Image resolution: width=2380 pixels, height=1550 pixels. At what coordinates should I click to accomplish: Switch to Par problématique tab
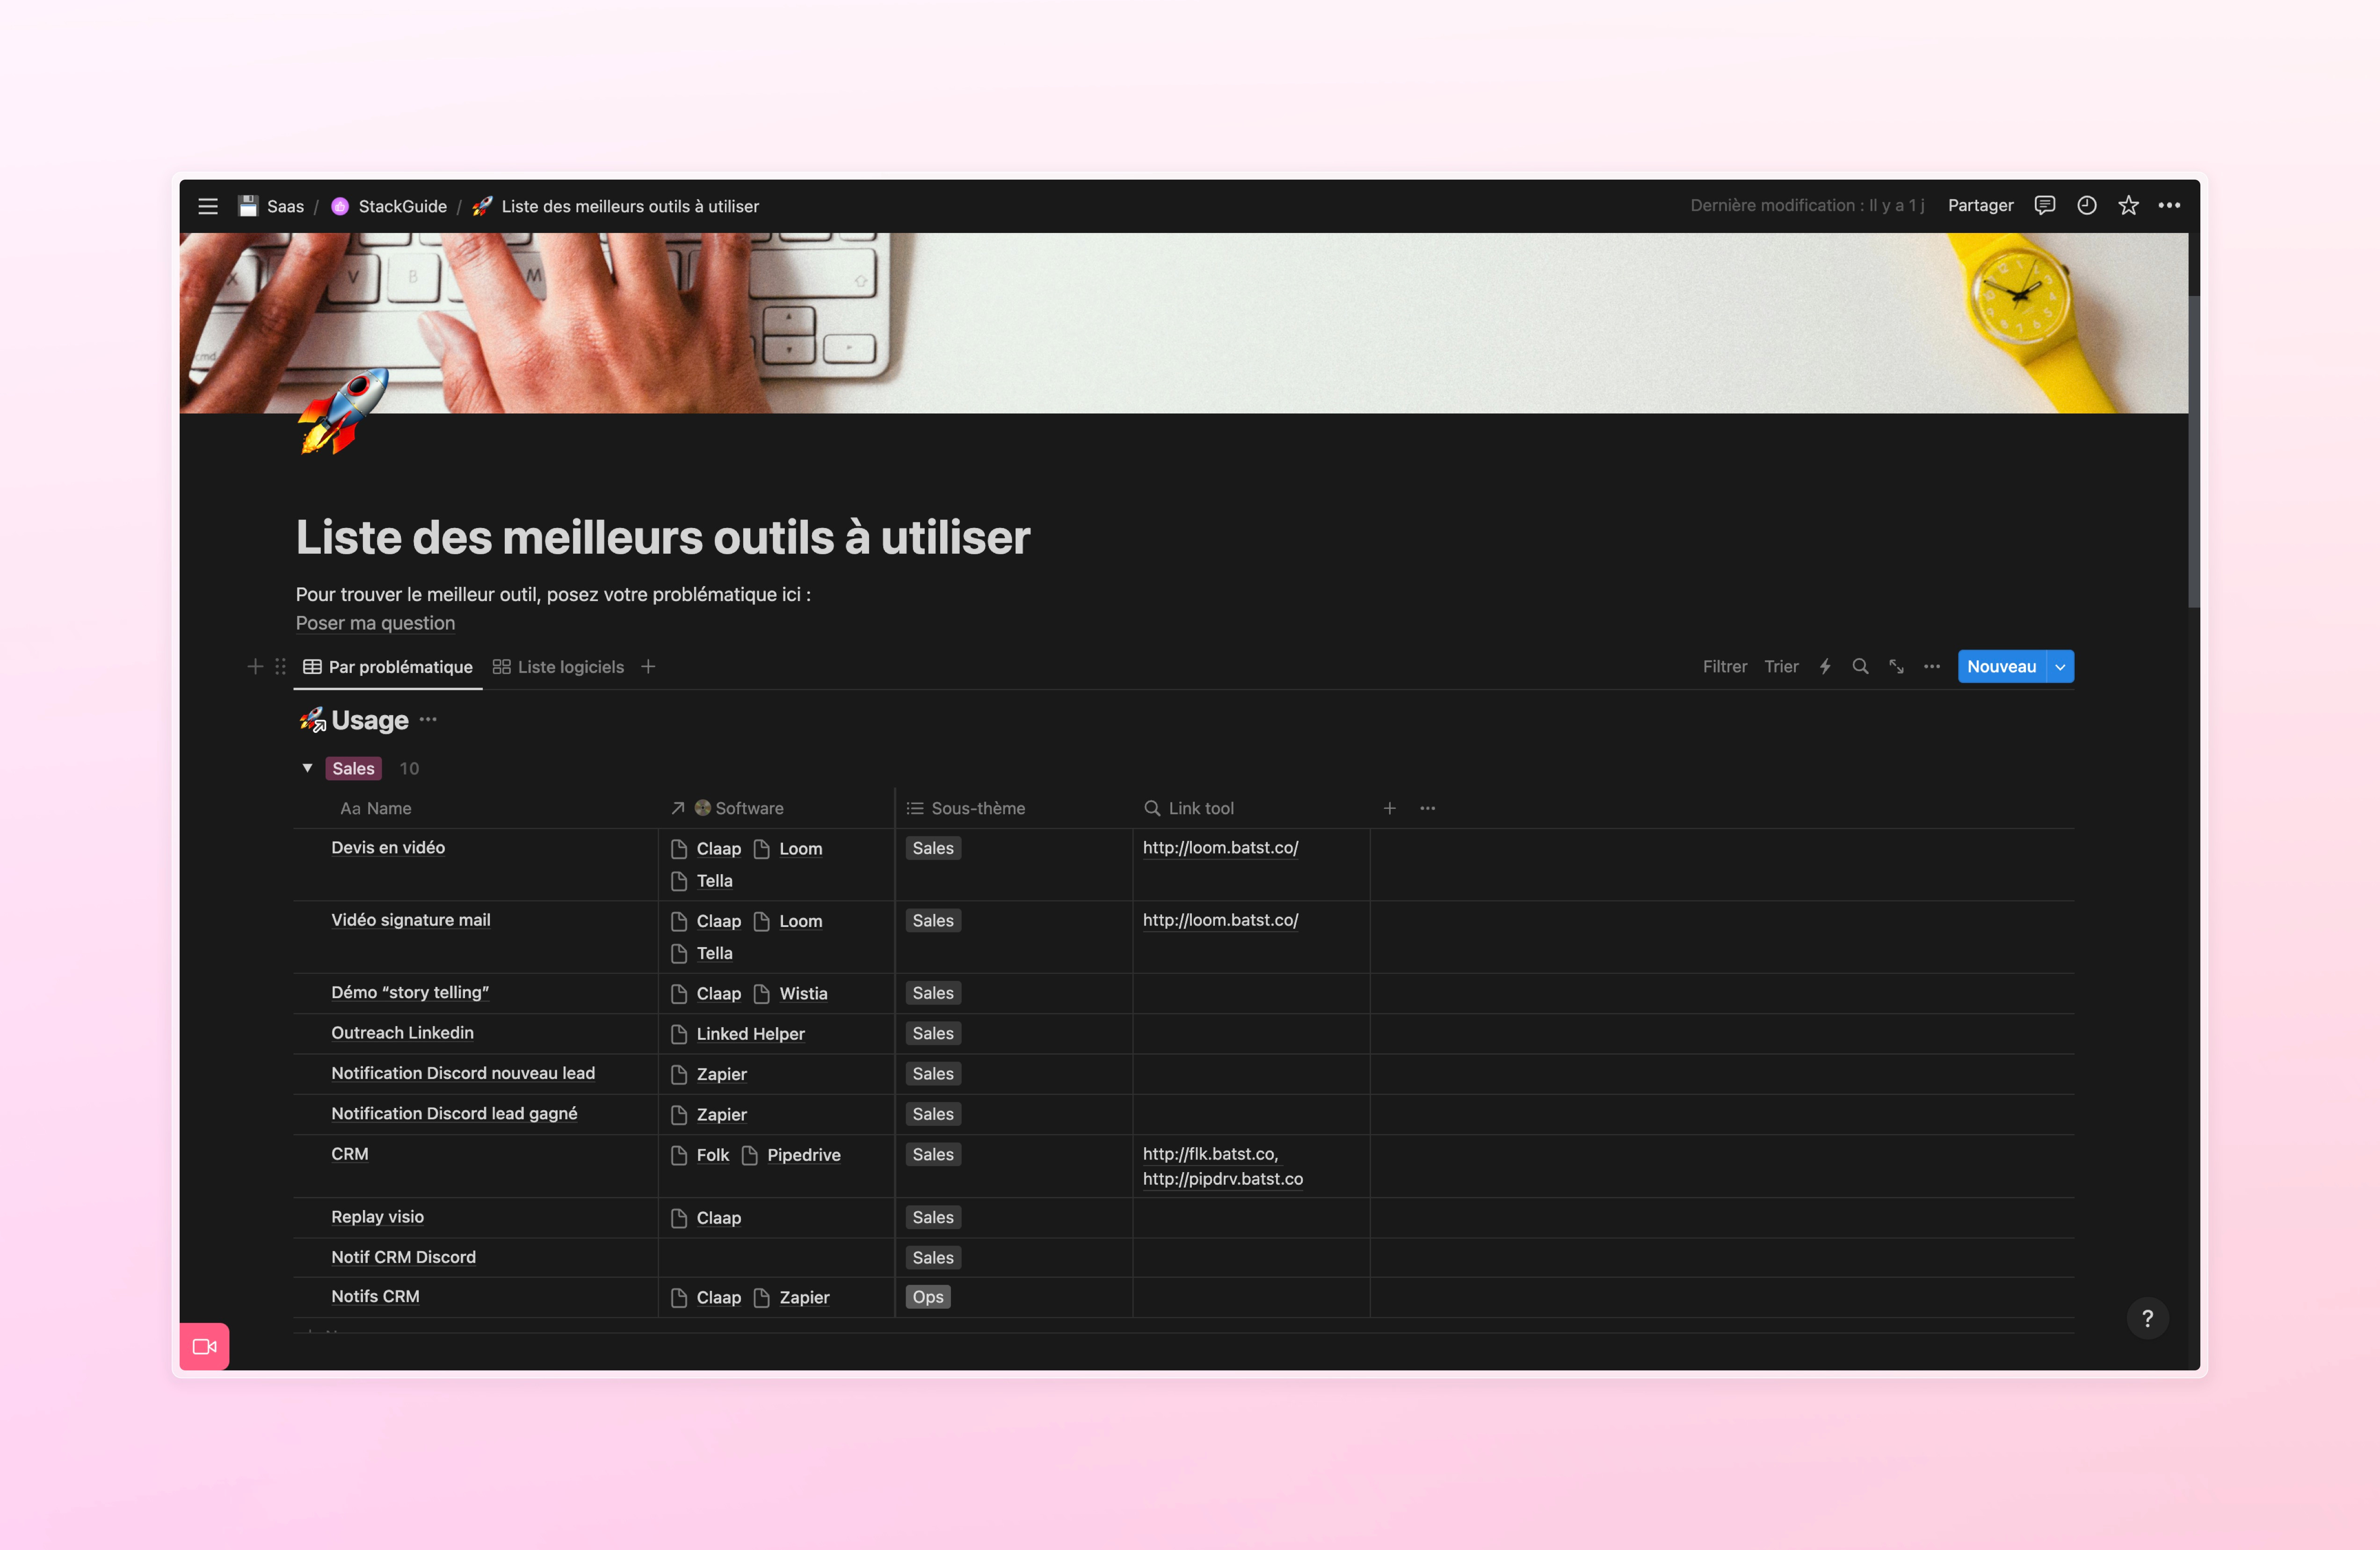point(388,667)
